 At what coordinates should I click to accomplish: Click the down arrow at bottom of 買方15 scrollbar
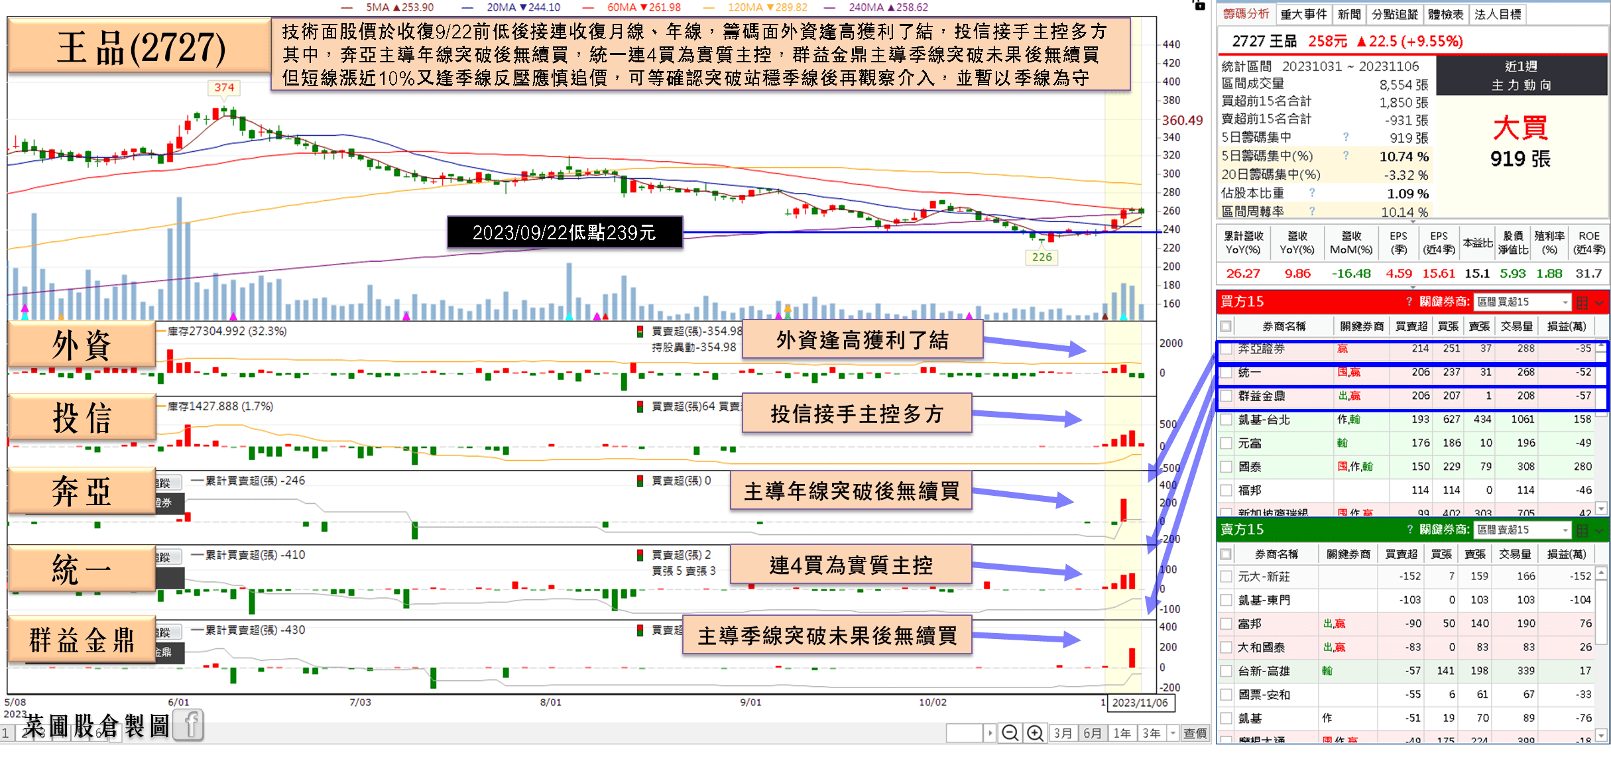tap(1601, 508)
